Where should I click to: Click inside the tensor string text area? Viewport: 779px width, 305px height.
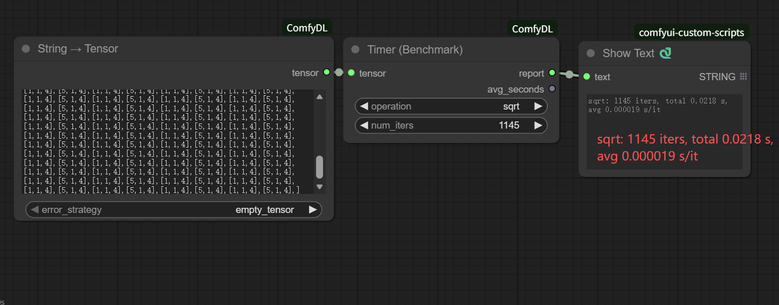click(x=168, y=141)
